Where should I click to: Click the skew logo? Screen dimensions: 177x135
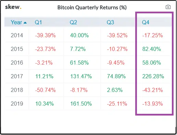13,7
